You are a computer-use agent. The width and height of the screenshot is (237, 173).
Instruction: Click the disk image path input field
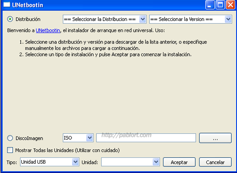[146, 138]
